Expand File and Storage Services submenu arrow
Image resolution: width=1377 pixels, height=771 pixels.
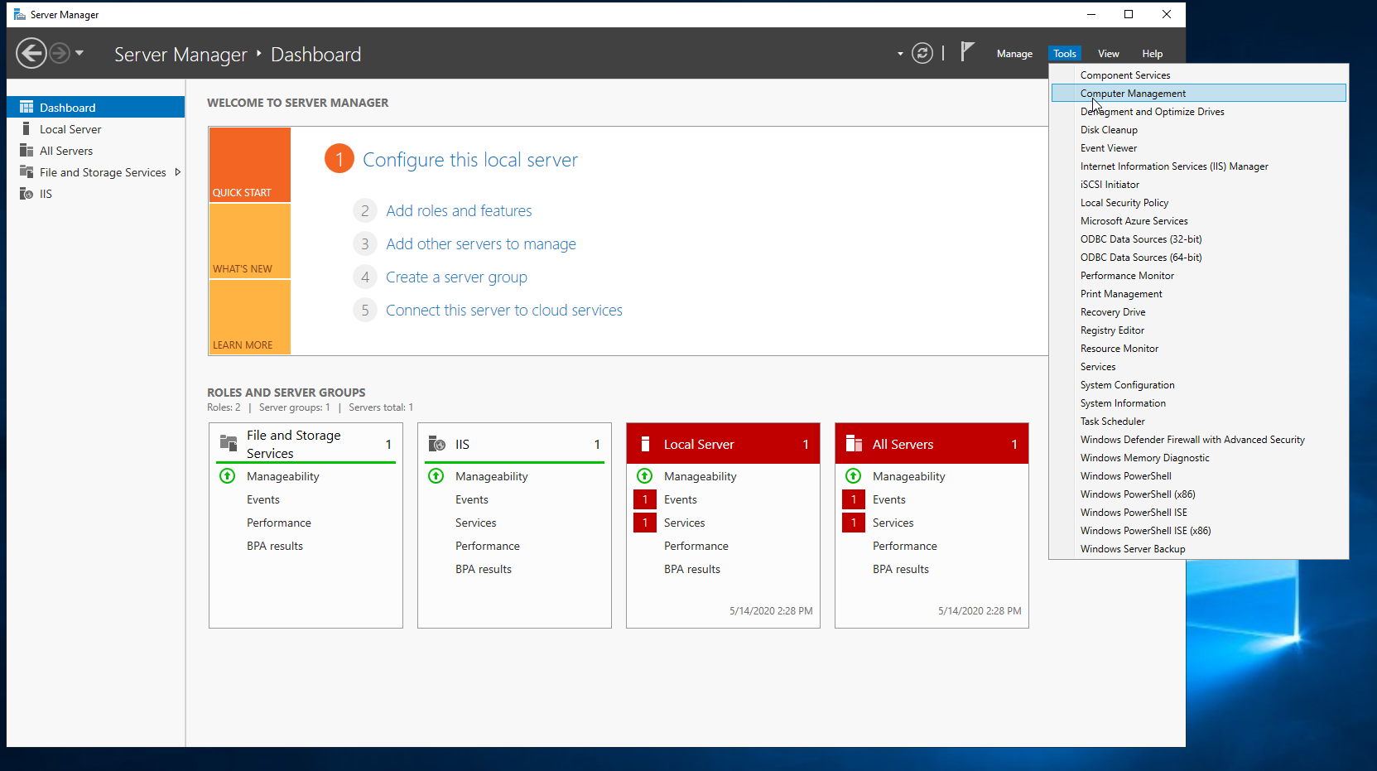point(177,172)
